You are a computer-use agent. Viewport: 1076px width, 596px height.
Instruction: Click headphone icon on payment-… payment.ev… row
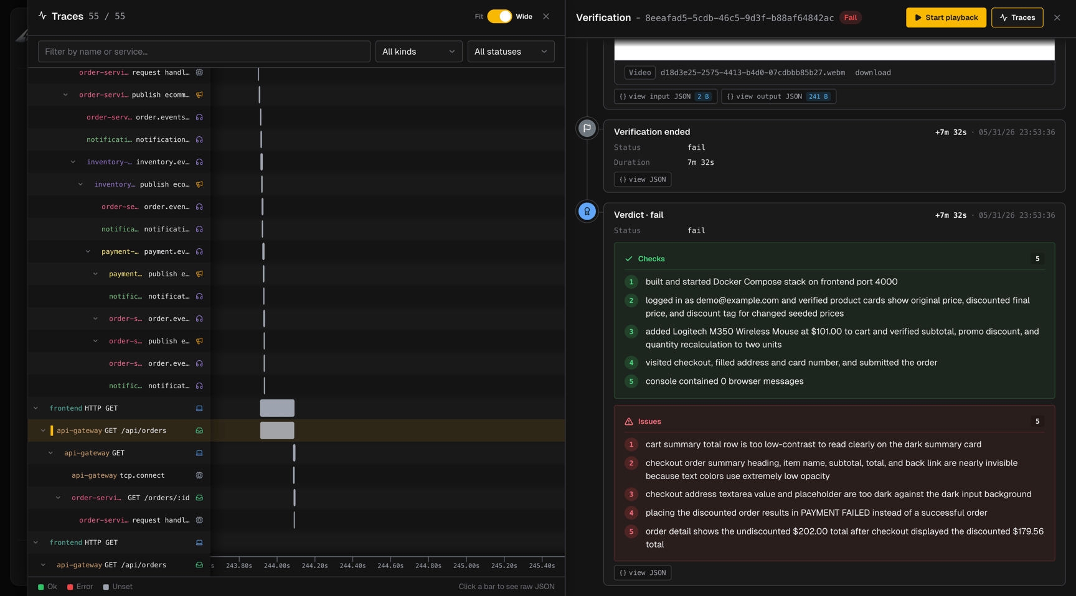coord(199,251)
